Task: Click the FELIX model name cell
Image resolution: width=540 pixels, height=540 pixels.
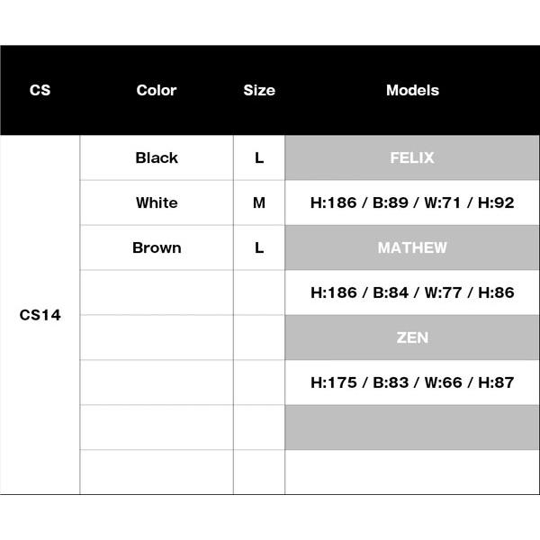Action: click(412, 157)
